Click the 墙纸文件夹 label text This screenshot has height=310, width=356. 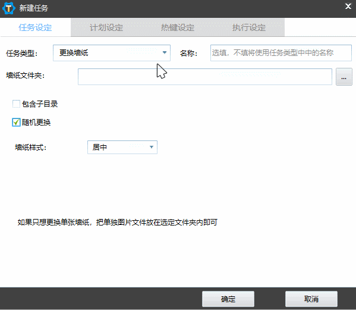25,75
